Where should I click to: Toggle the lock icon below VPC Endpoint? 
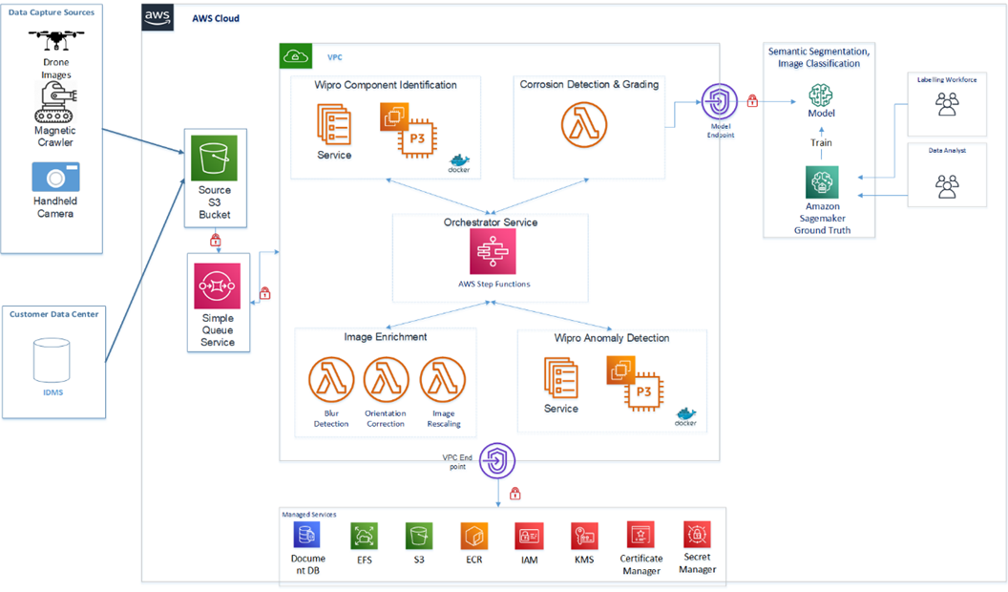pyautogui.click(x=514, y=495)
